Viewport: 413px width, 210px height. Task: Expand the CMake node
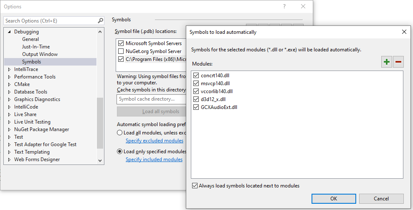[x=9, y=84]
